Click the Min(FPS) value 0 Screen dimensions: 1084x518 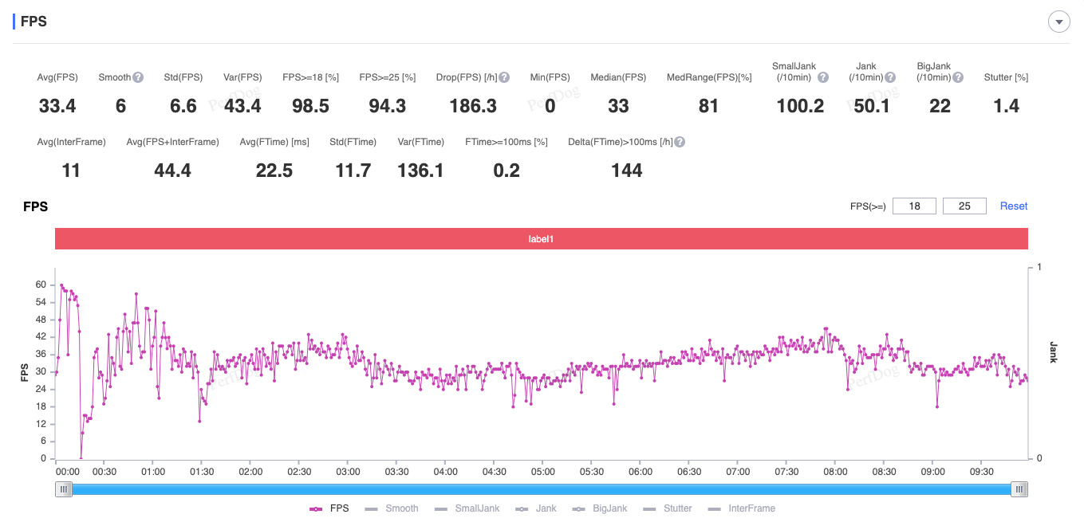(x=550, y=106)
